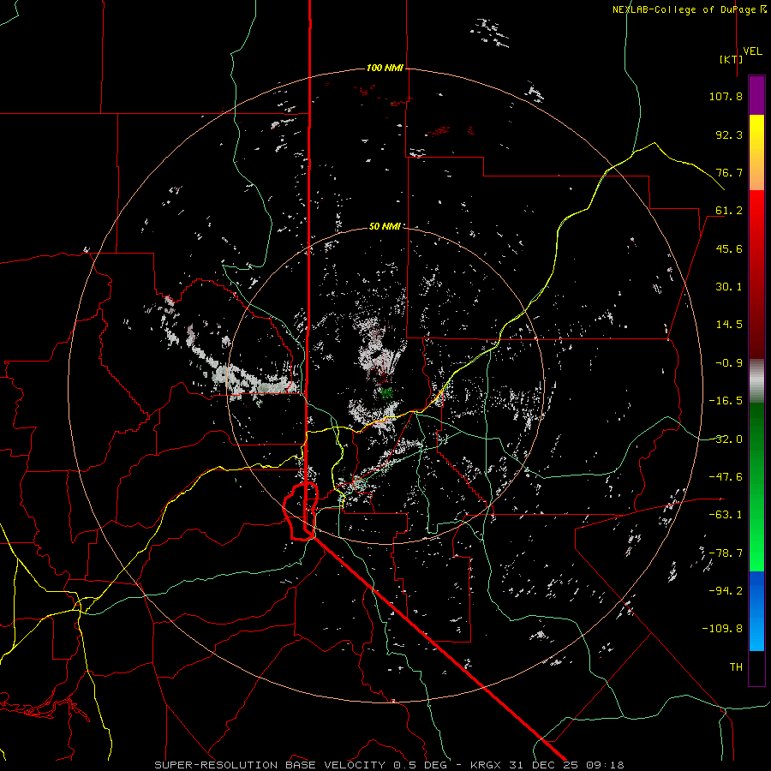Screen dimensions: 771x771
Task: Click the VEL label above the color scale
Action: 752,51
